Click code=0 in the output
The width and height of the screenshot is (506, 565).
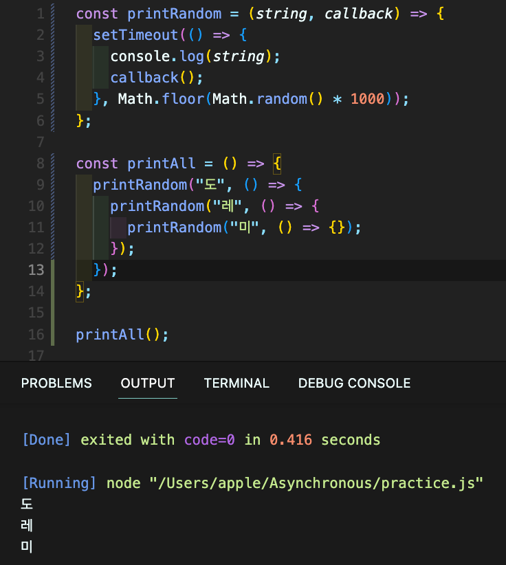[x=210, y=440]
